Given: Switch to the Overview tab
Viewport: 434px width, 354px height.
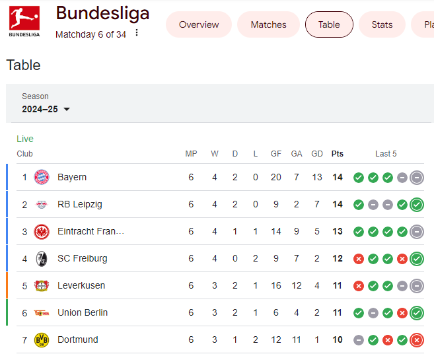Looking at the screenshot, I should pos(199,24).
